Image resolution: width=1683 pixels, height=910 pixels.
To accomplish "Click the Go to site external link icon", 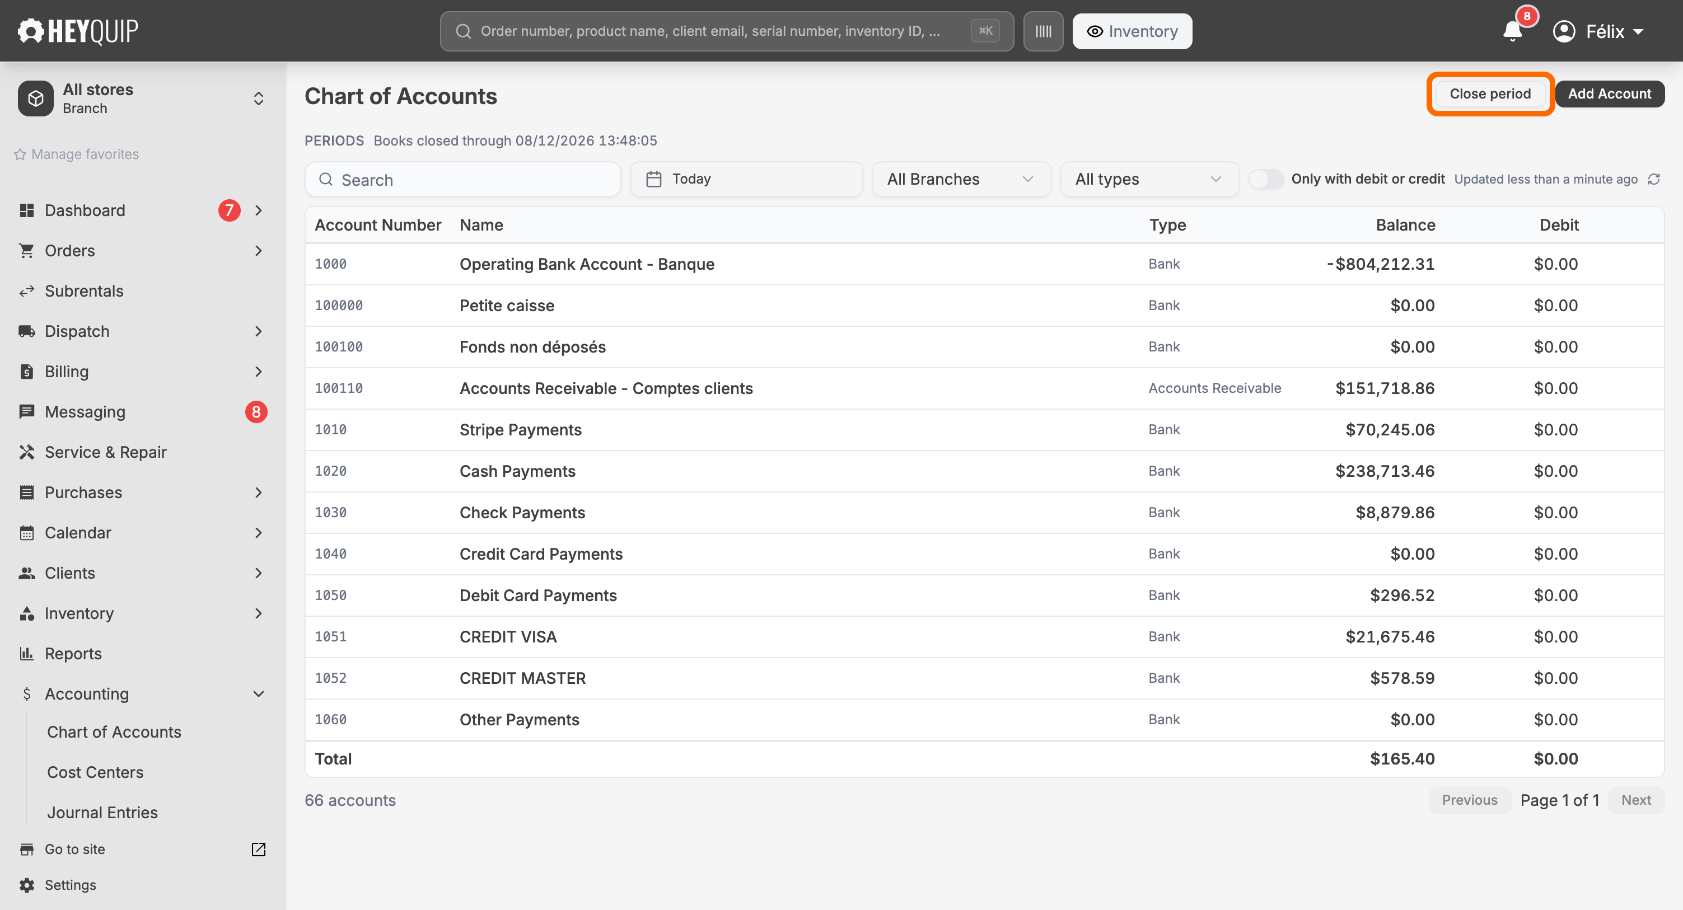I will point(259,849).
